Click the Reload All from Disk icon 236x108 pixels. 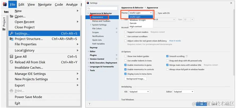pos(12,62)
